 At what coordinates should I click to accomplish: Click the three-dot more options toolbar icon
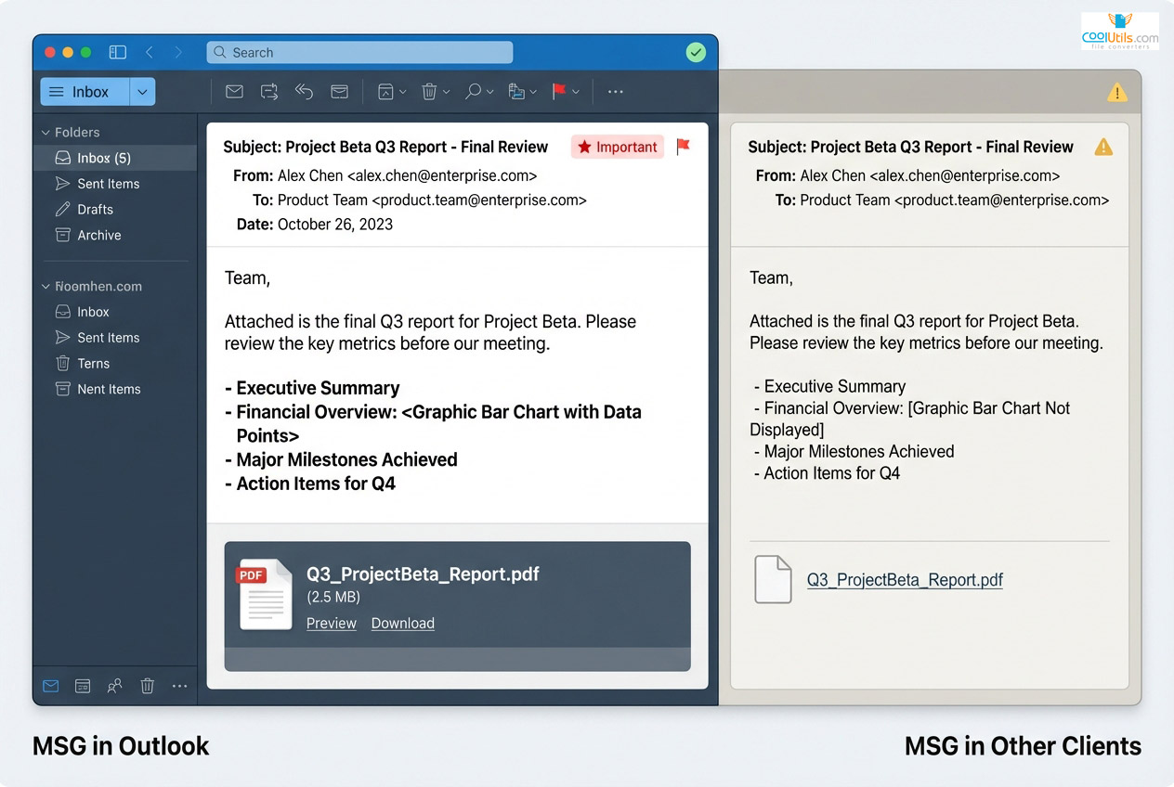615,91
